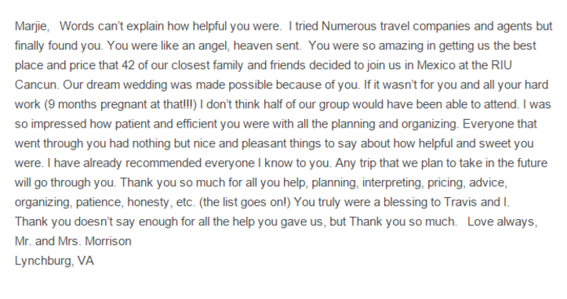Click the word "Cancun."
Image resolution: width=567 pixels, height=299 pixels.
37,85
